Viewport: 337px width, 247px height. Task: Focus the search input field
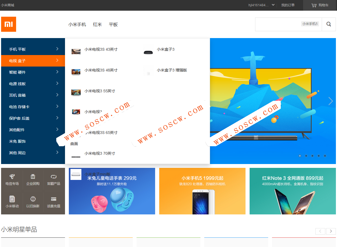288,24
